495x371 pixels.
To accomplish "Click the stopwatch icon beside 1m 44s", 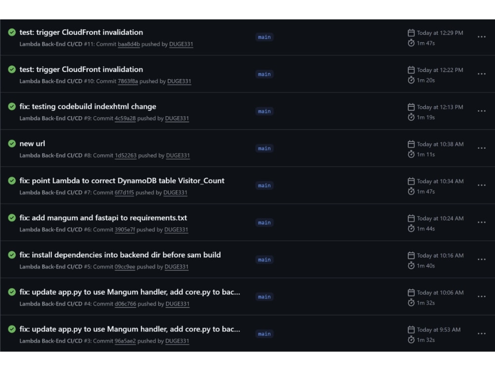I will coord(411,229).
